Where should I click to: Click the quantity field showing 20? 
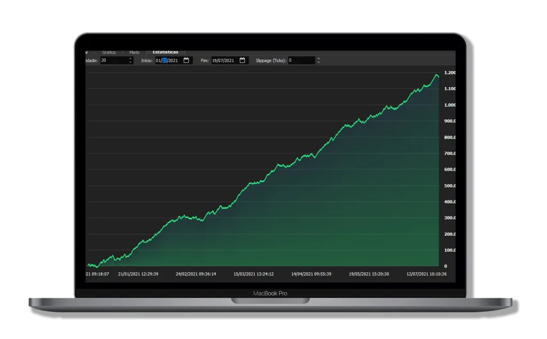(x=113, y=60)
